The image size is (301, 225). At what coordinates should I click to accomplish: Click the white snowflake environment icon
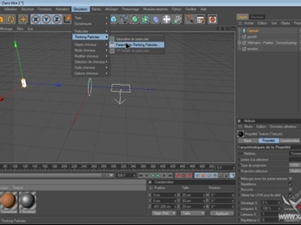pos(166,19)
